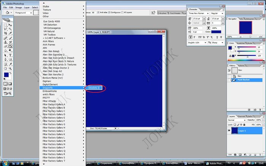The height and width of the screenshot is (166, 266).
Task: Toggle All Caps in Character panel
Action: [200, 37]
